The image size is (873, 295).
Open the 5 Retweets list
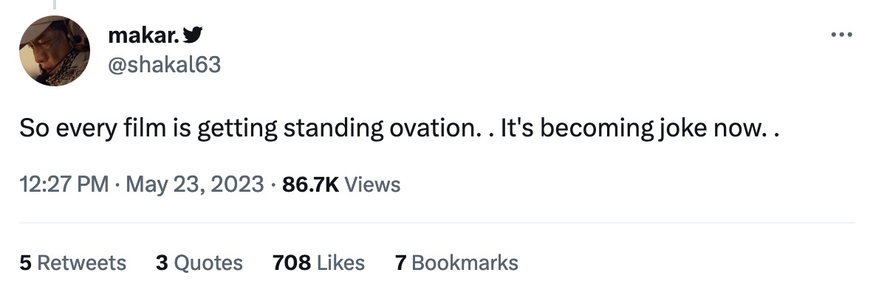(72, 263)
